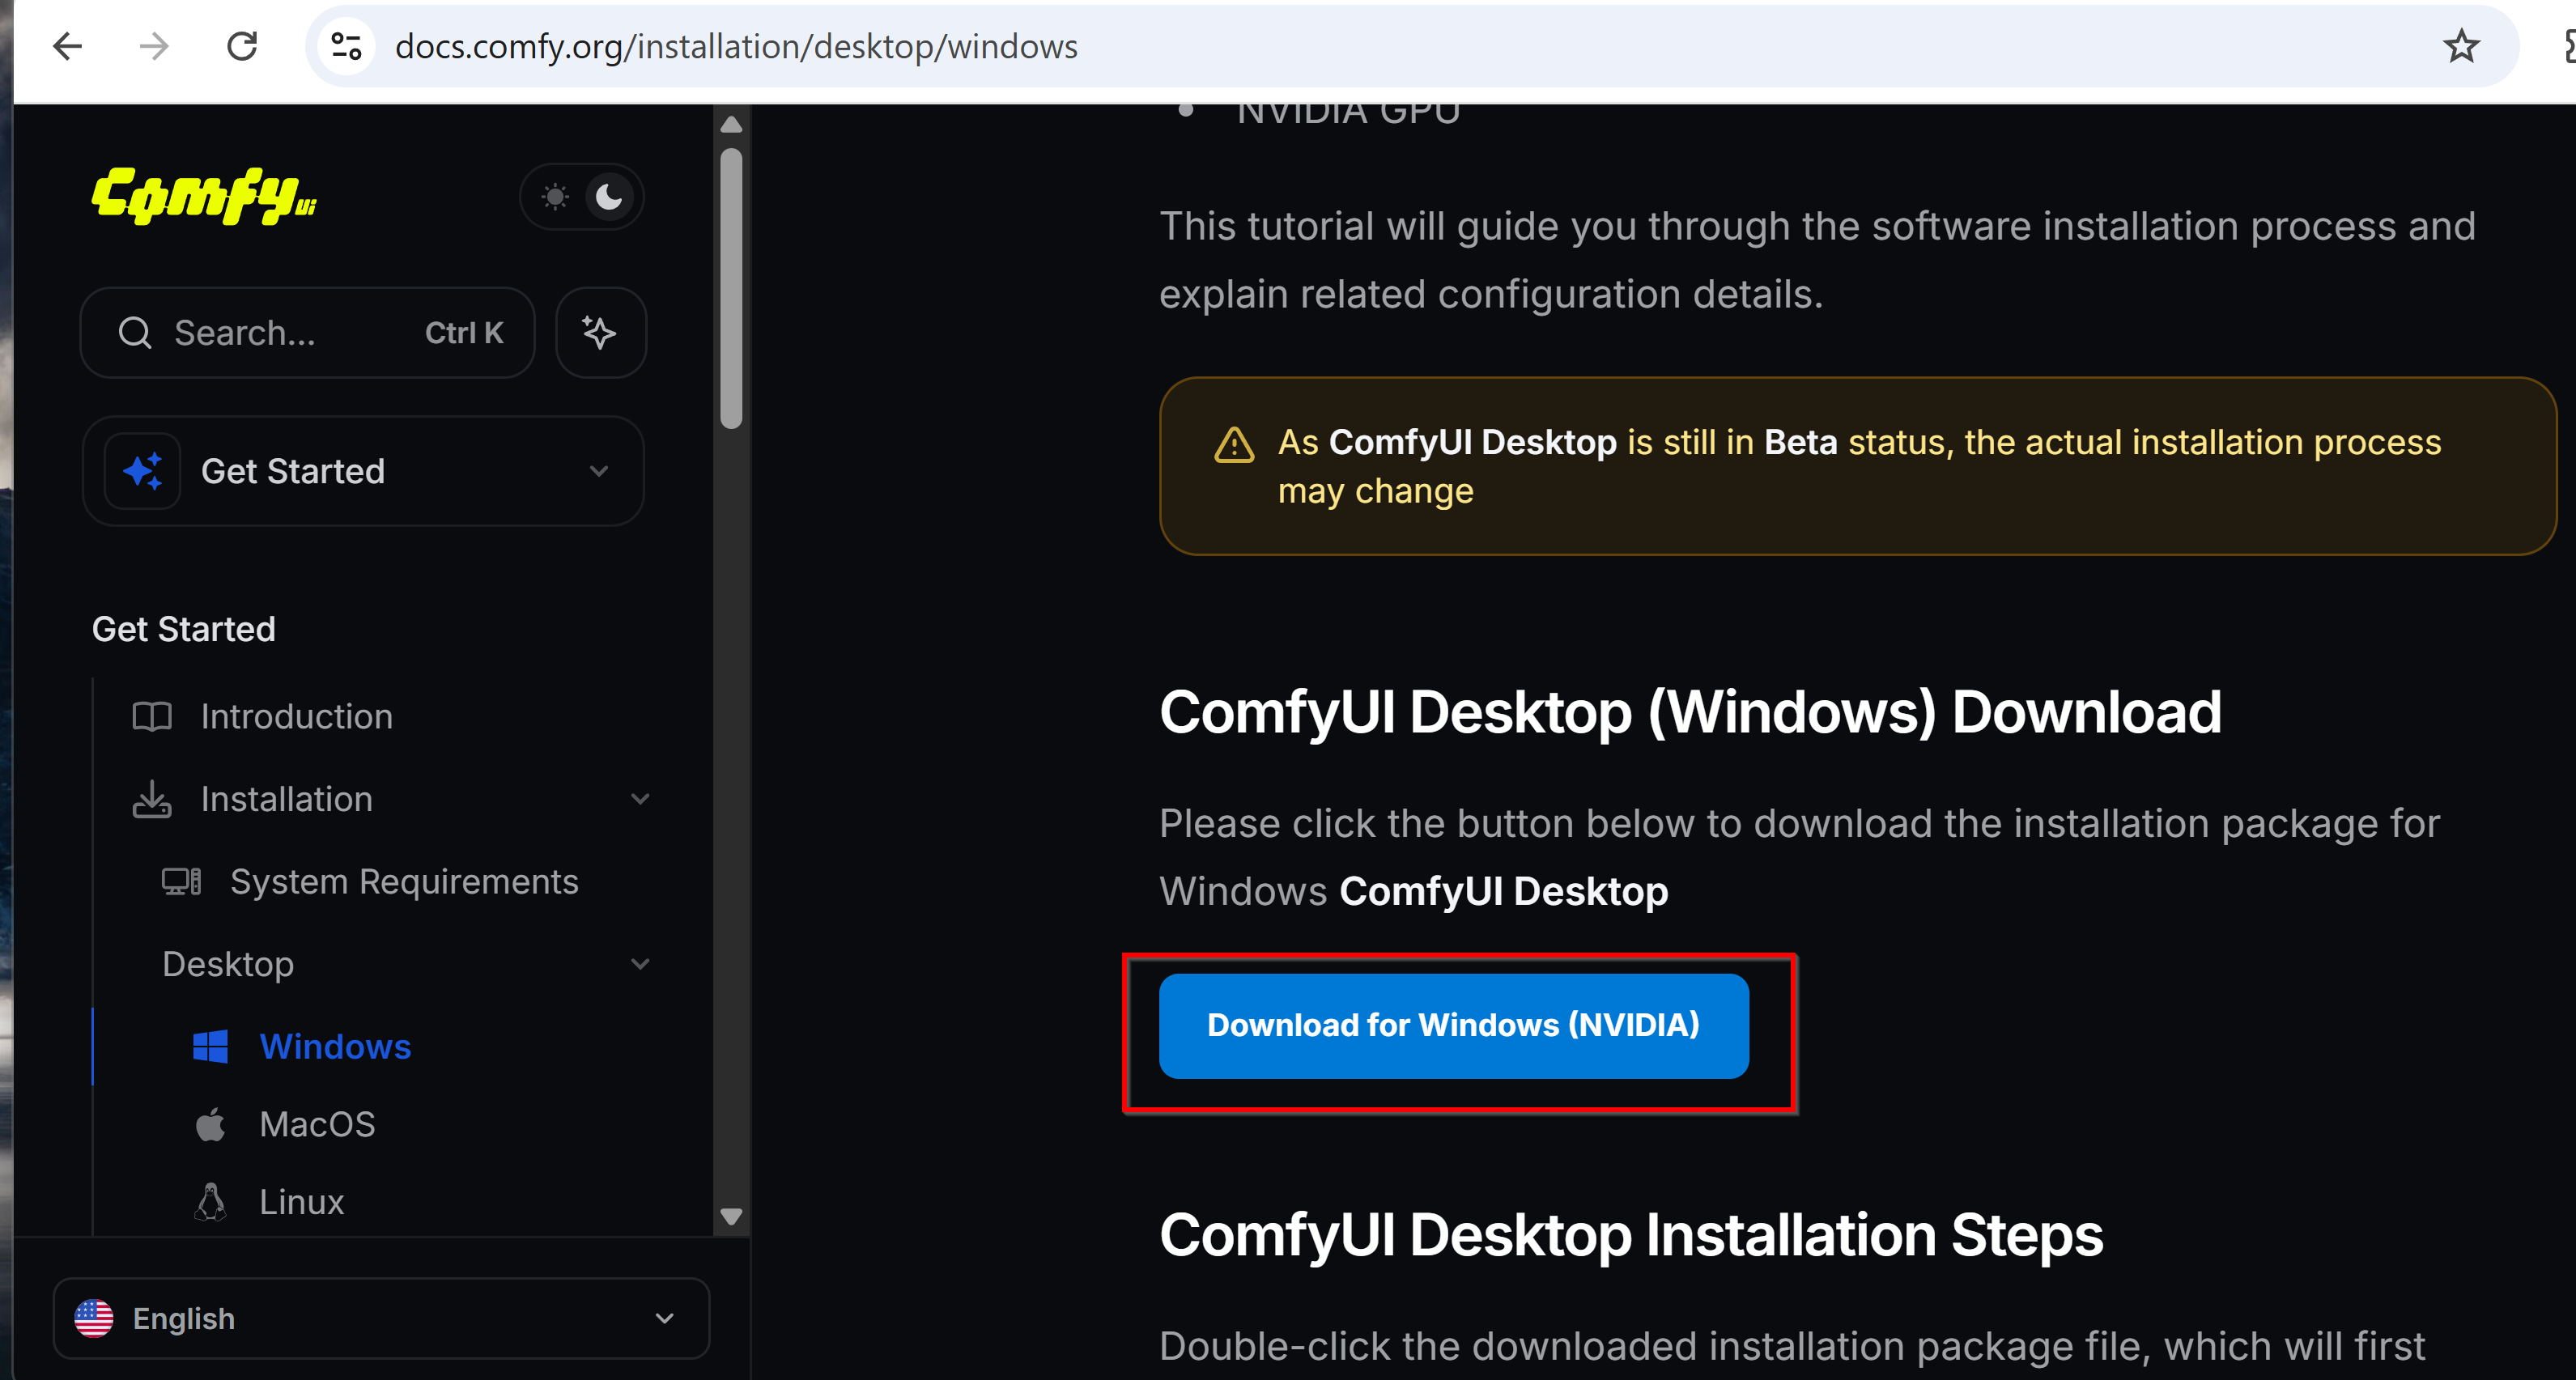Click the ComfyUI Desktop Installation Steps heading
The width and height of the screenshot is (2576, 1380).
(1631, 1234)
